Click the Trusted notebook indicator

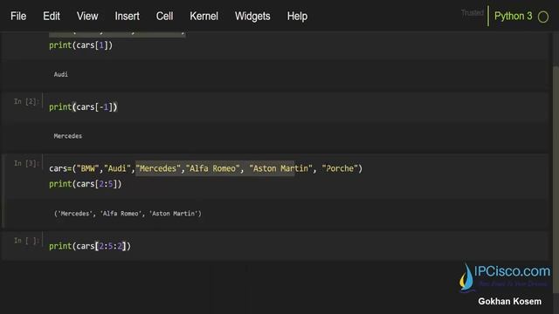(472, 13)
